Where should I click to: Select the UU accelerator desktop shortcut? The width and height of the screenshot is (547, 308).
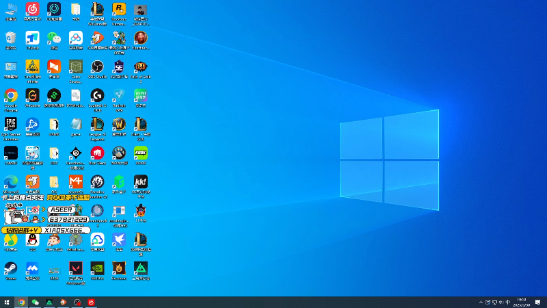54,12
